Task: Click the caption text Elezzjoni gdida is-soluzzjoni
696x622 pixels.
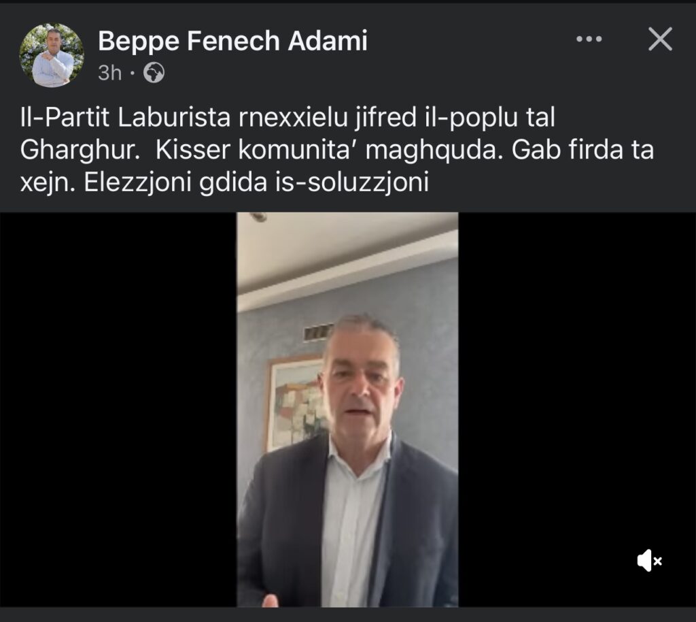Action: [256, 182]
